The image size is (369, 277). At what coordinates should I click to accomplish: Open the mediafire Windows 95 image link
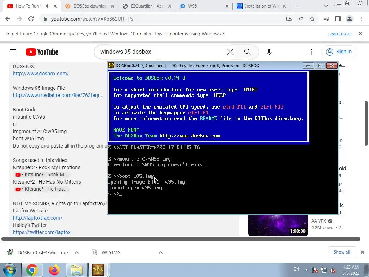(x=58, y=95)
